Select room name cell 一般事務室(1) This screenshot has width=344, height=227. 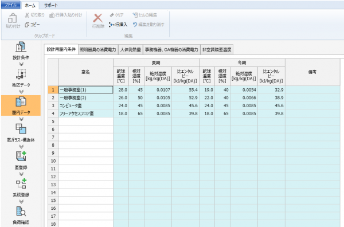tap(85, 89)
